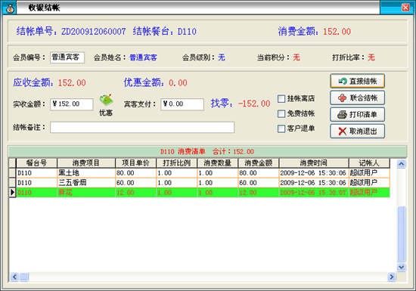Click the 优惠 discount pencil icon
The height and width of the screenshot is (291, 416).
(107, 101)
